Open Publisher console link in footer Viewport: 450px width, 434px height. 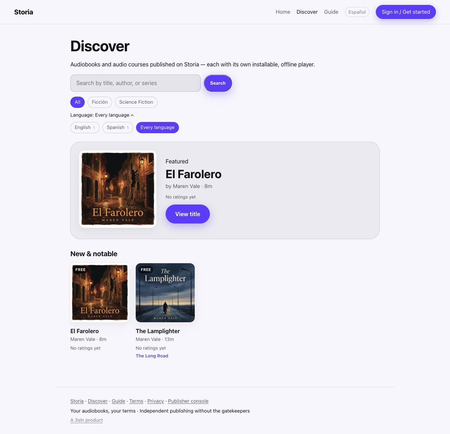[x=188, y=401]
